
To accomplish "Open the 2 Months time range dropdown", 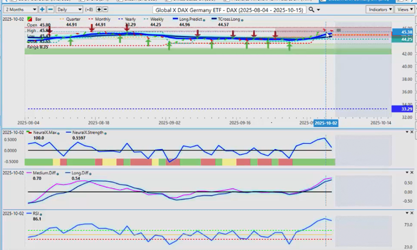I will tap(19, 9).
